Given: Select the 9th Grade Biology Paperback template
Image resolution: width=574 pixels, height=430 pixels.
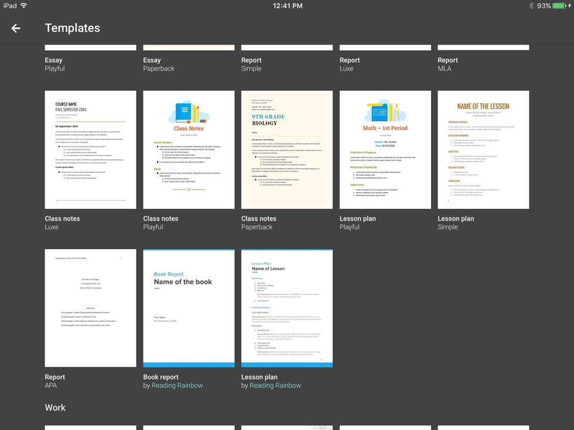Looking at the screenshot, I should point(287,149).
